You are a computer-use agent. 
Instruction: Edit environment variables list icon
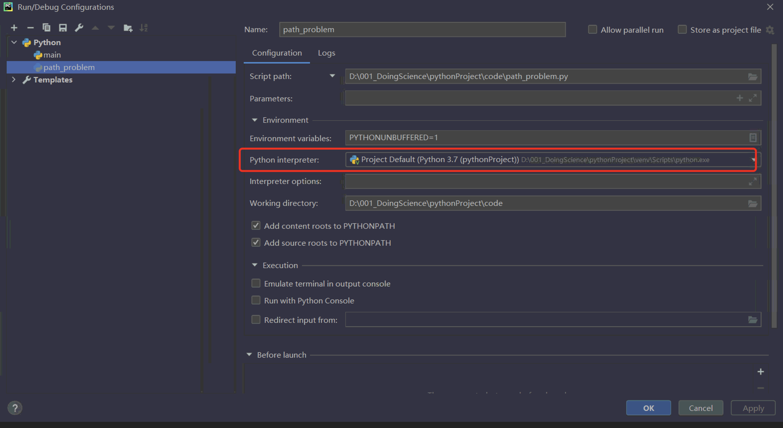coord(752,138)
